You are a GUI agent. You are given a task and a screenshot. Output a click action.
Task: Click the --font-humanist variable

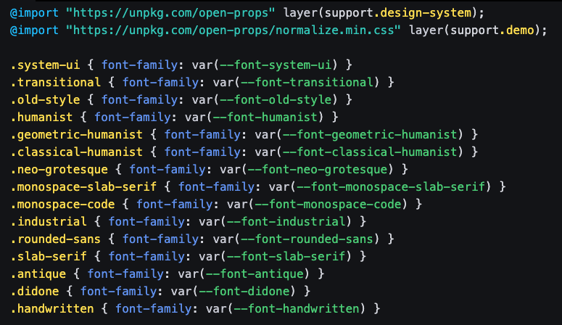tap(265, 118)
